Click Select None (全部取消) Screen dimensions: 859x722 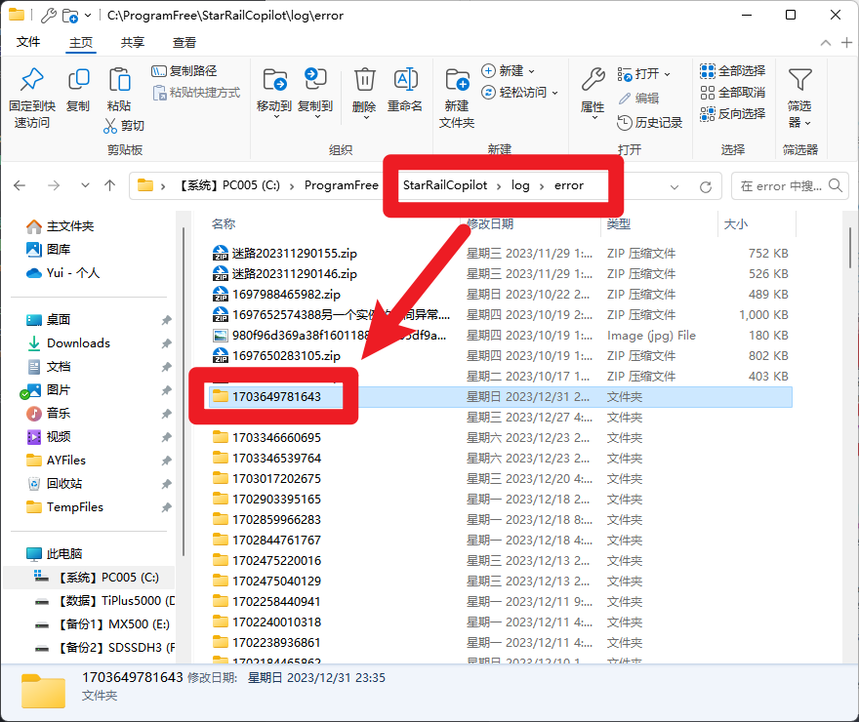click(733, 93)
